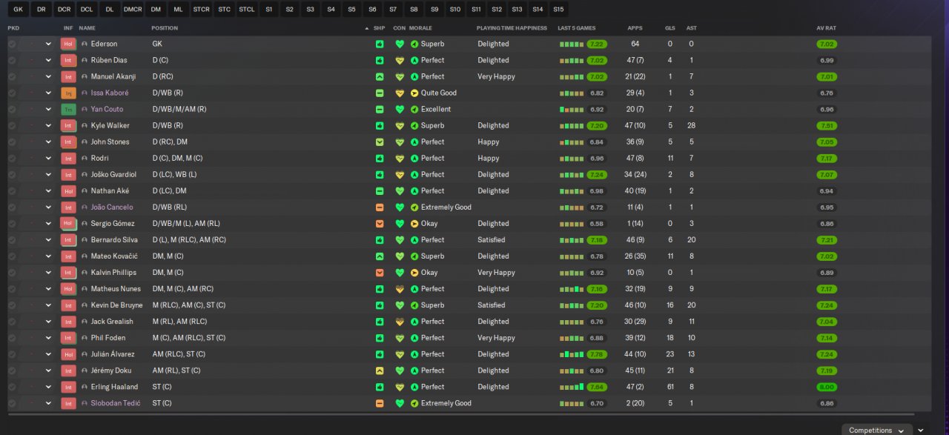
Task: Toggle Kevin De Bruyne's picked checkbox
Action: (12, 305)
